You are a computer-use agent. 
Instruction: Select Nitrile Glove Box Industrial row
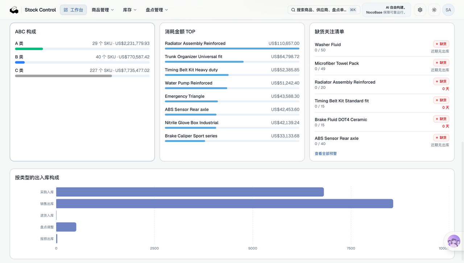tap(232, 124)
